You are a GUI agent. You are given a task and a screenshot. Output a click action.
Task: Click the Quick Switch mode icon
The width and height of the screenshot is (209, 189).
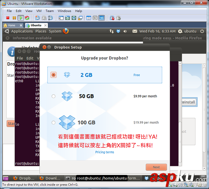74,18
